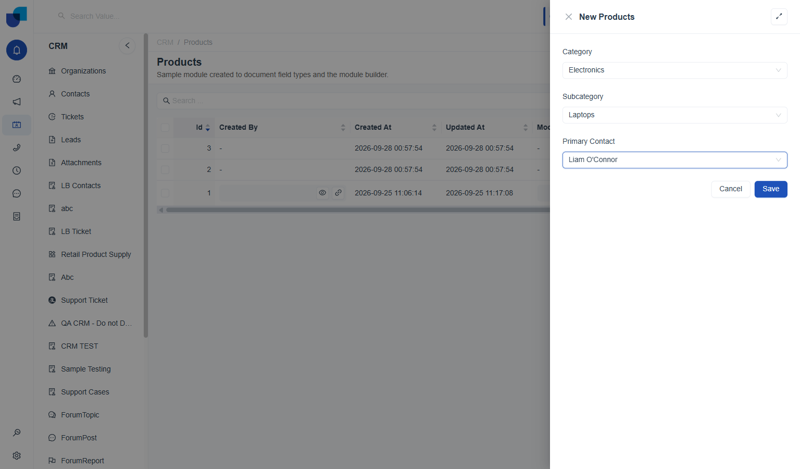Open Organizations in CRM menu
The image size is (800, 469).
pos(83,71)
